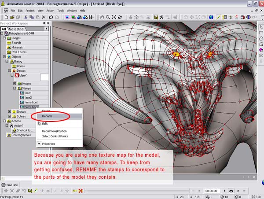Collapse the Objects tree node

4,56
